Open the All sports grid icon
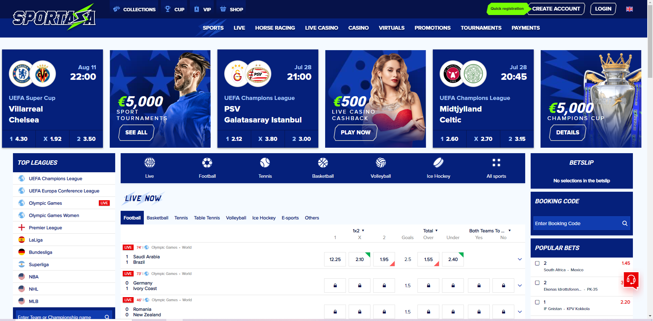The image size is (653, 321). coord(496,163)
